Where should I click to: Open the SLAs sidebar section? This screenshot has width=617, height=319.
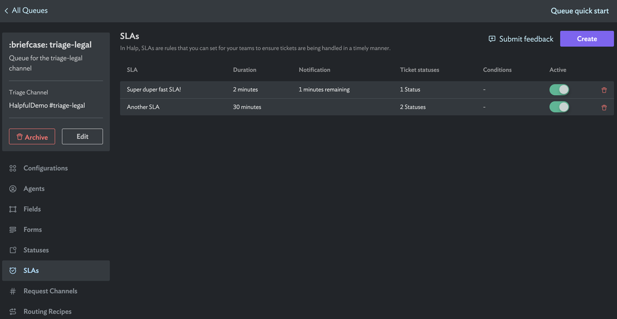[31, 270]
